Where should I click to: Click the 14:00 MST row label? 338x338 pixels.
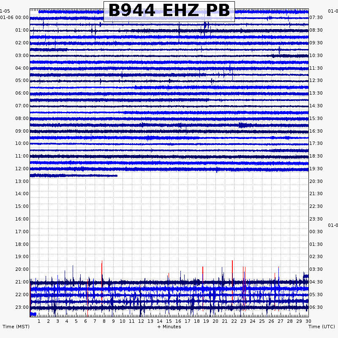pyautogui.click(x=22, y=194)
